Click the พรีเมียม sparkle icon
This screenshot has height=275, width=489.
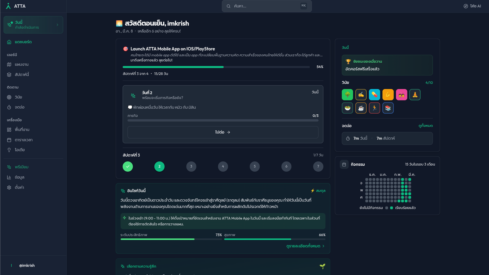[x=9, y=167]
